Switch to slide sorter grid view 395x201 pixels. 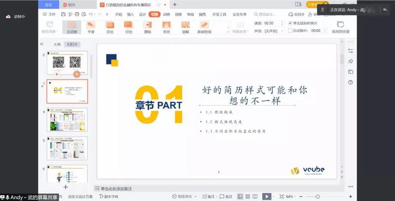(248, 197)
